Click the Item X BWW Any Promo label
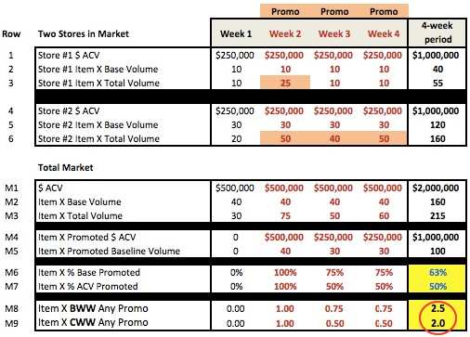This screenshot has height=337, width=470. [93, 308]
